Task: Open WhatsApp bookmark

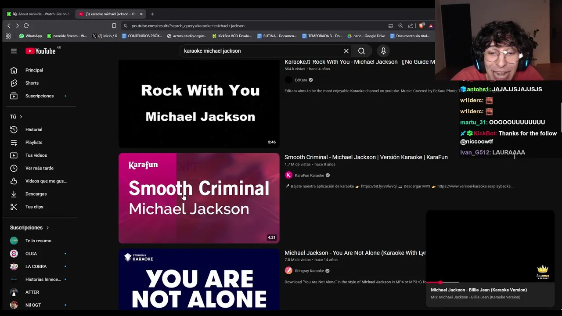Action: (x=30, y=36)
